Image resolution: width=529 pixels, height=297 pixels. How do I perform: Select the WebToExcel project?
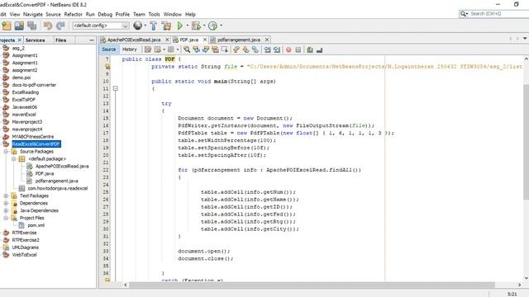coord(24,255)
